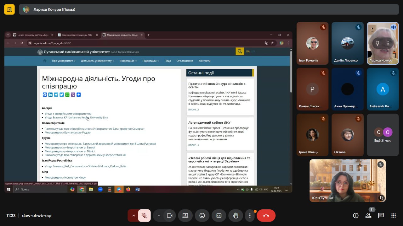Select Іван Романів's participant tile
This screenshot has height=226, width=403.
point(312,43)
